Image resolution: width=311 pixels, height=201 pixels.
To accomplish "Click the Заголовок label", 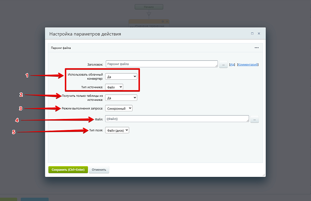I will tap(95, 64).
